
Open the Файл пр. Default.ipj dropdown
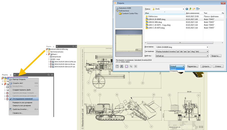(207, 56)
